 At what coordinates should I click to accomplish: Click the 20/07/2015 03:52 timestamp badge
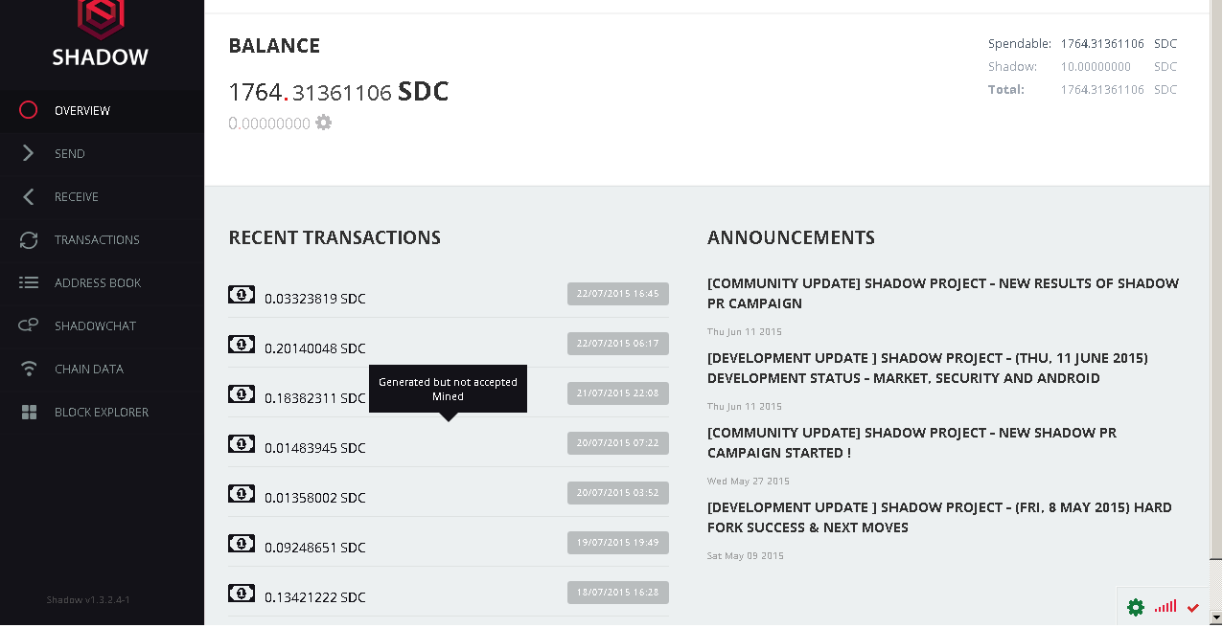click(x=618, y=493)
